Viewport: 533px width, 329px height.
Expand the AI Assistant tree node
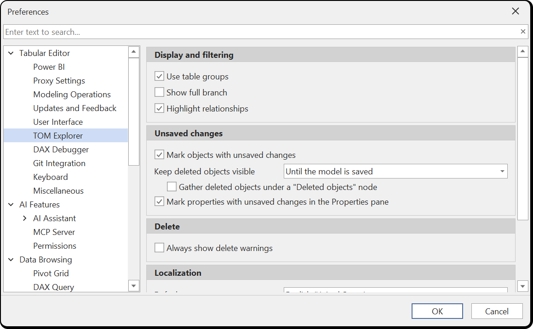coord(24,218)
